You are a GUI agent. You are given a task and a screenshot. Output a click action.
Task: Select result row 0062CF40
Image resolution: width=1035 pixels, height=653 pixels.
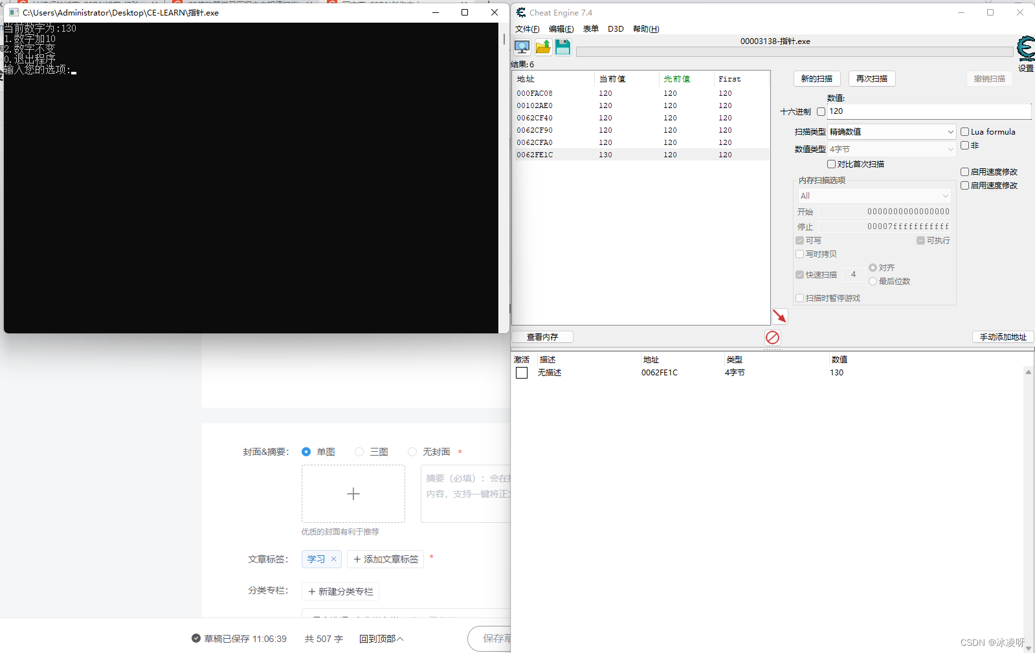pyautogui.click(x=641, y=118)
